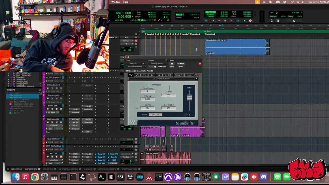Open the gear settings in the toolbar

point(294,21)
